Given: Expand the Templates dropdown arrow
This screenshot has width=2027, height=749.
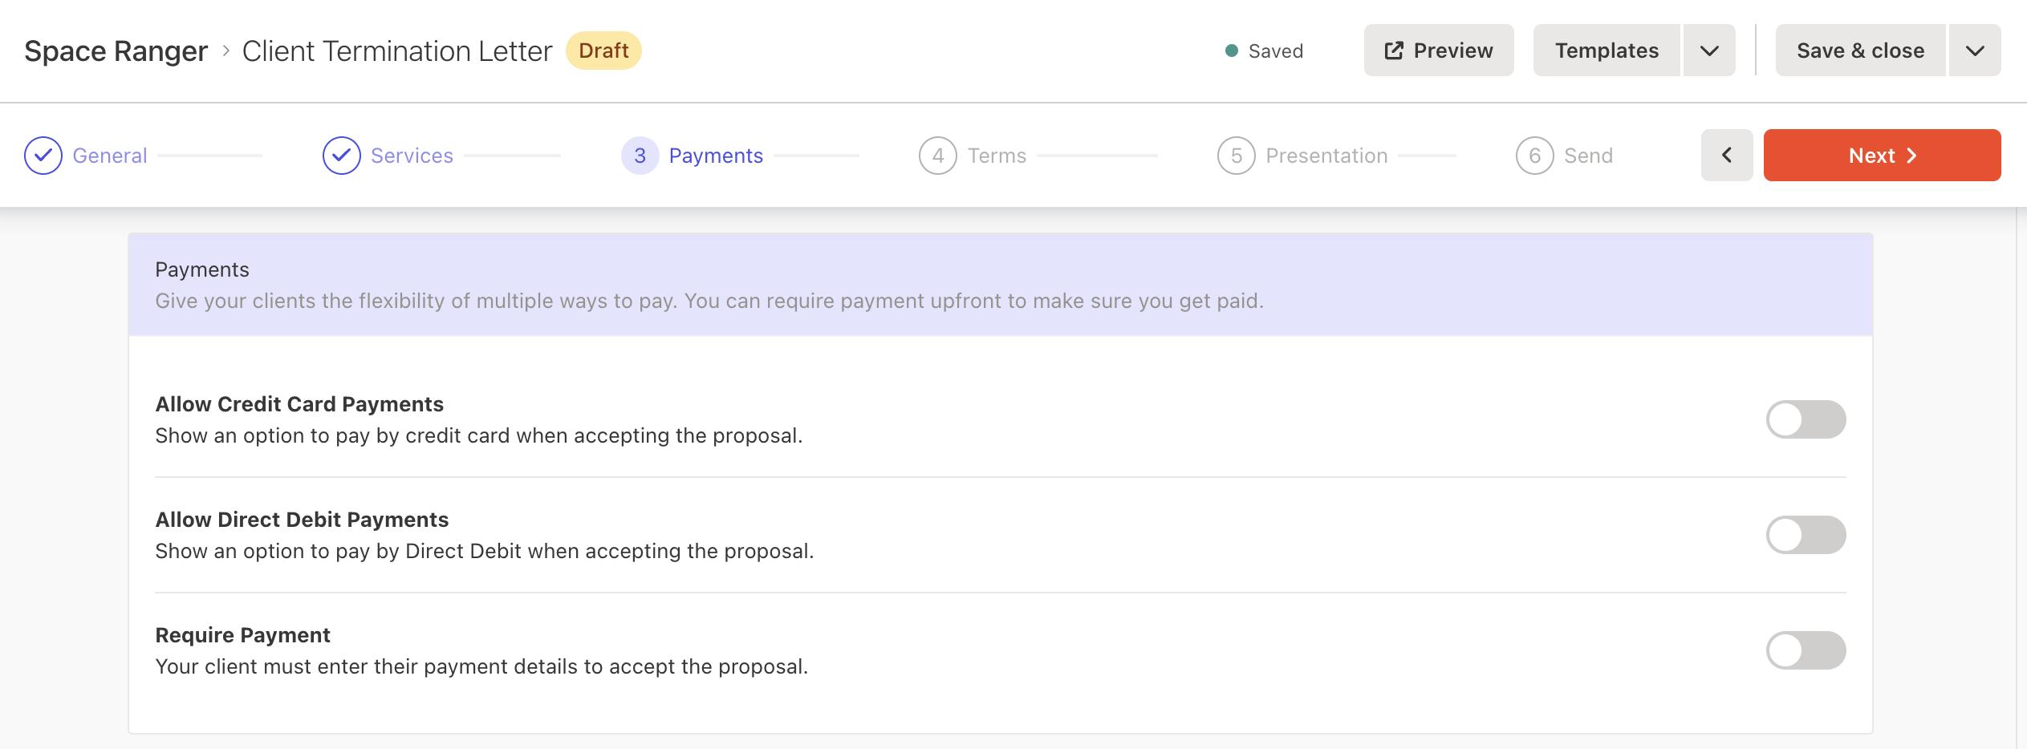Looking at the screenshot, I should pos(1709,51).
